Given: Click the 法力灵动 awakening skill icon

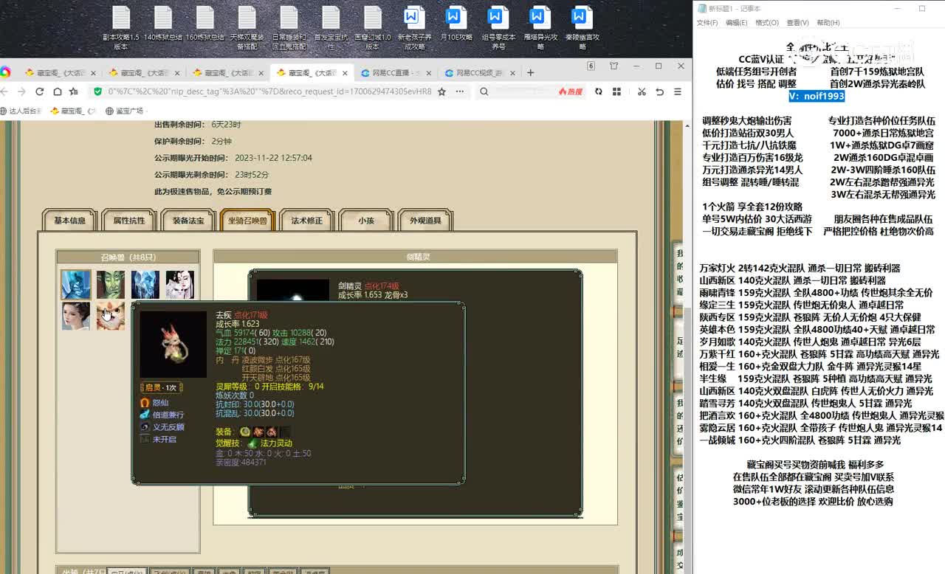Looking at the screenshot, I should (252, 443).
